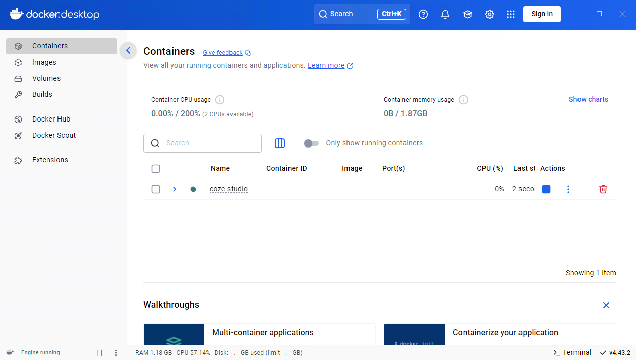This screenshot has height=360, width=636.
Task: Click the version v4.43.2 label
Action: [x=620, y=353]
